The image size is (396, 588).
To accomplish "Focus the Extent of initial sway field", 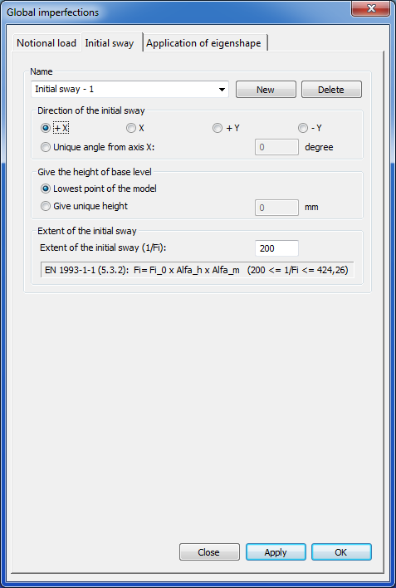I will pyautogui.click(x=276, y=248).
